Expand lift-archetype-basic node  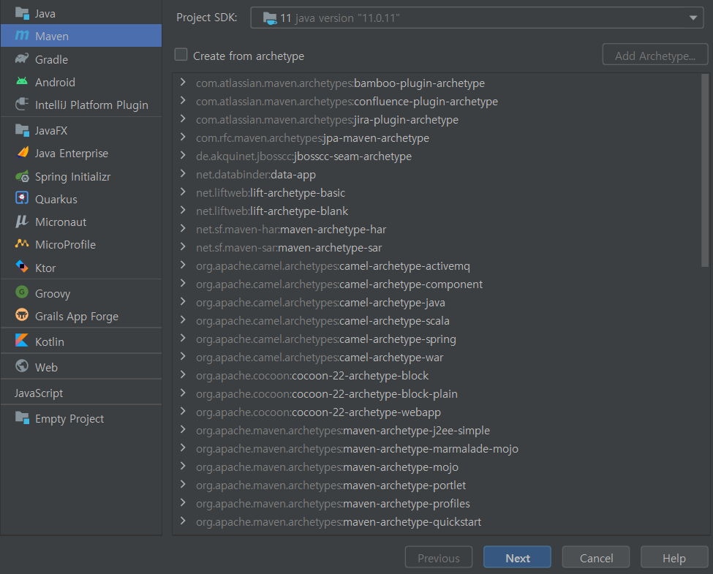[x=183, y=192]
